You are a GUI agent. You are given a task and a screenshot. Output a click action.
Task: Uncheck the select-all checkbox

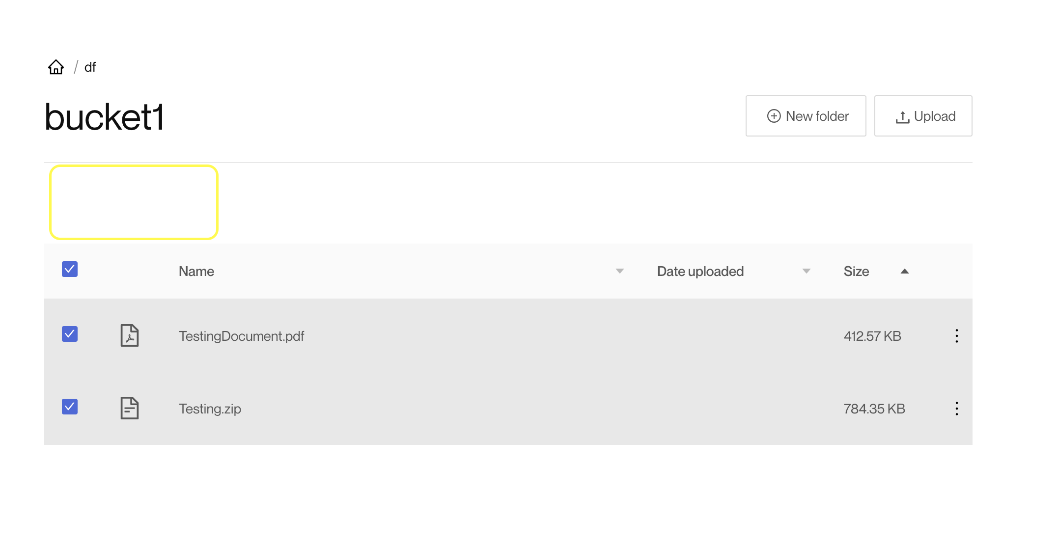[69, 269]
